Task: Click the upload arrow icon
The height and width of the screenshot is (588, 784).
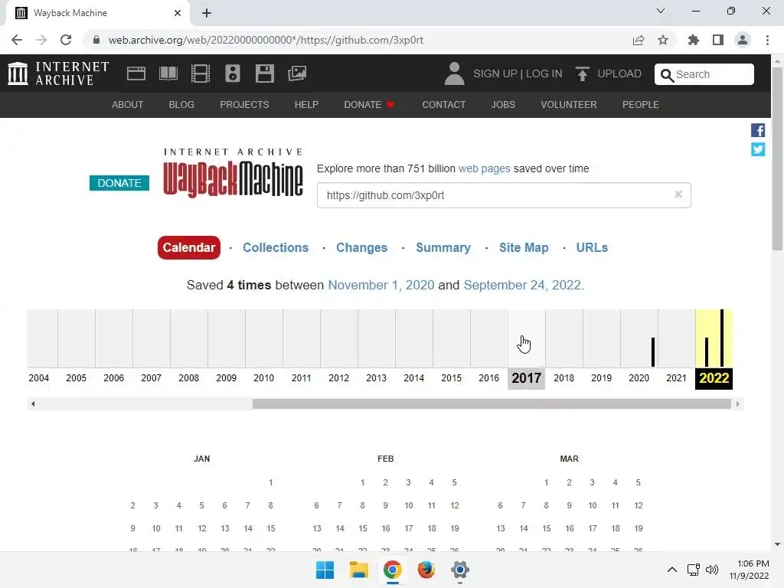Action: (582, 73)
